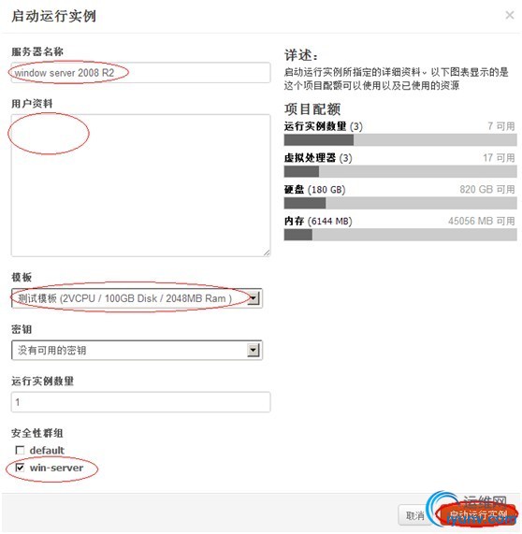This screenshot has width=522, height=534.
Task: Click the 运行实例数量 quota progress bar
Action: [x=400, y=140]
